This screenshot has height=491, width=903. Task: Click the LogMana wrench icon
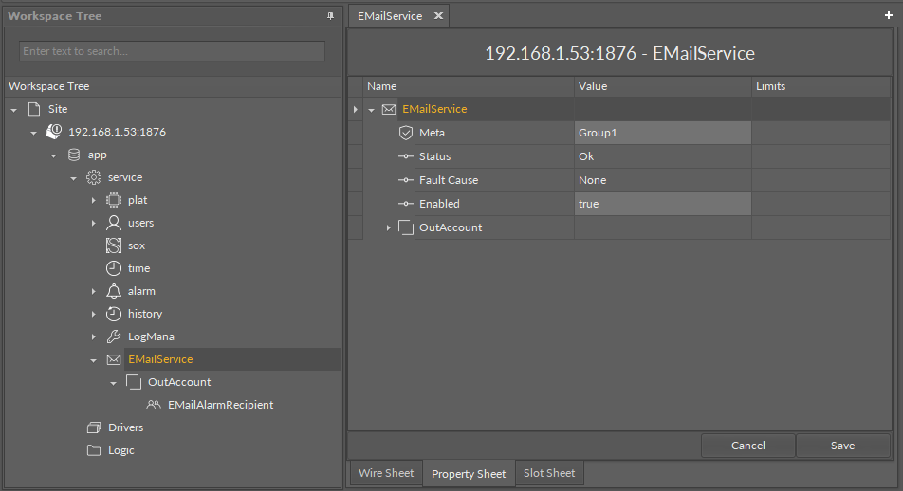point(113,336)
